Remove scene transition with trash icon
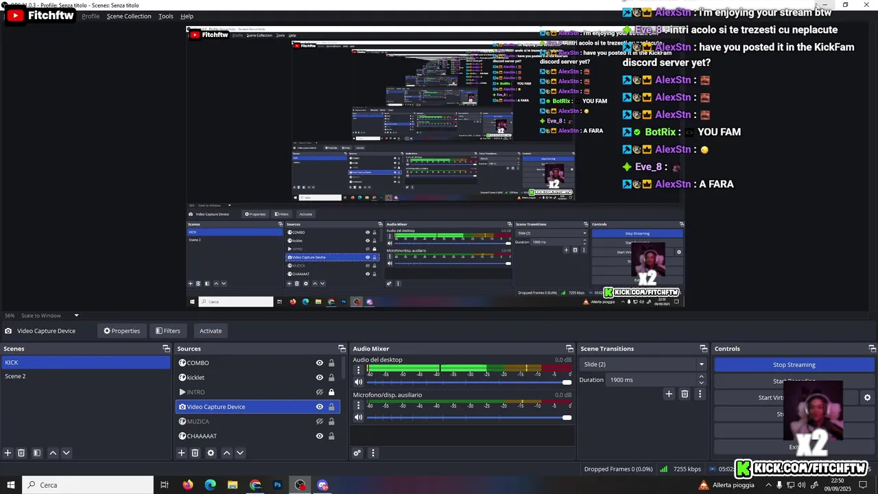Viewport: 878px width, 494px height. pos(685,394)
